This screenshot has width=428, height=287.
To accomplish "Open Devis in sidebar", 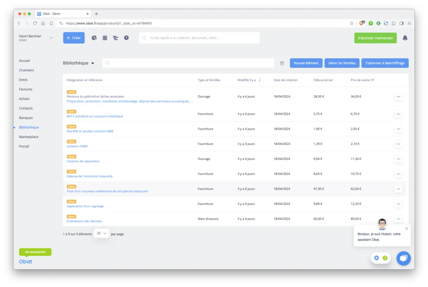I will (23, 80).
